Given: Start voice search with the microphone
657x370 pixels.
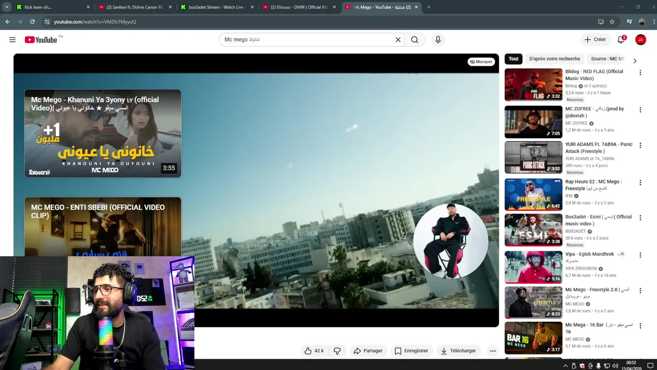Looking at the screenshot, I should pyautogui.click(x=438, y=40).
